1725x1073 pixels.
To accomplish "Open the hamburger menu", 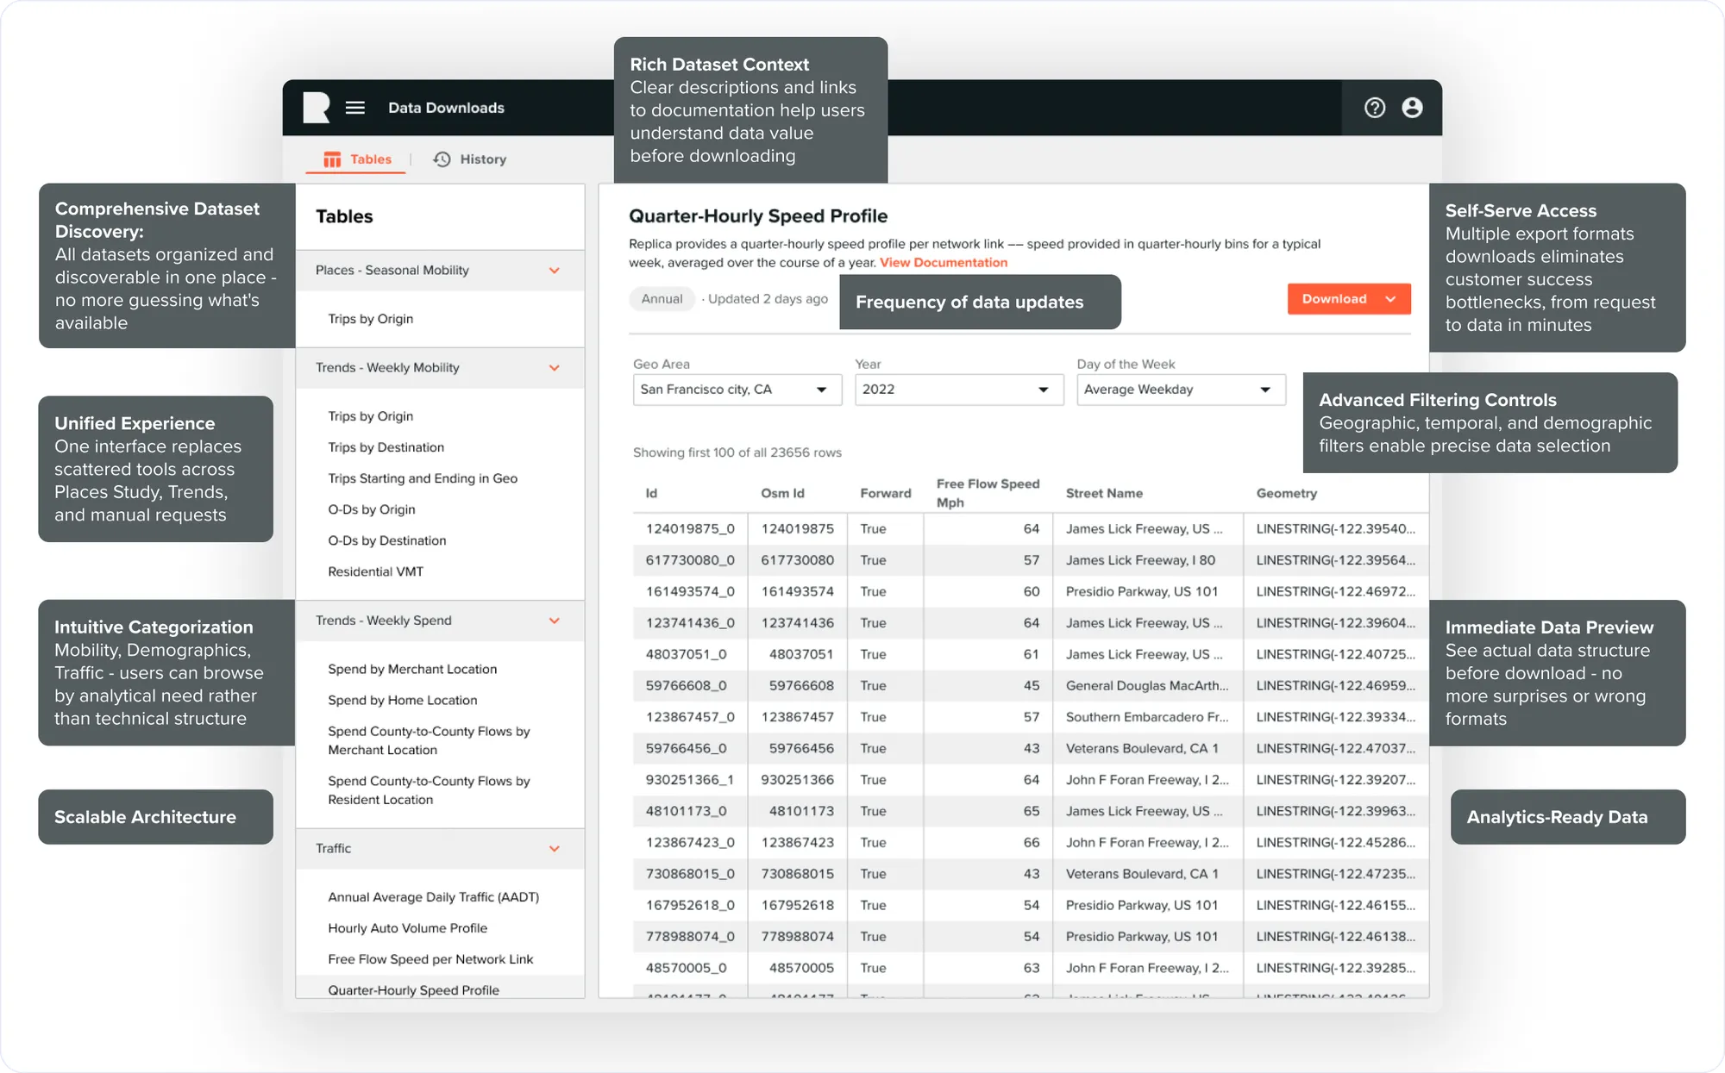I will [x=355, y=108].
